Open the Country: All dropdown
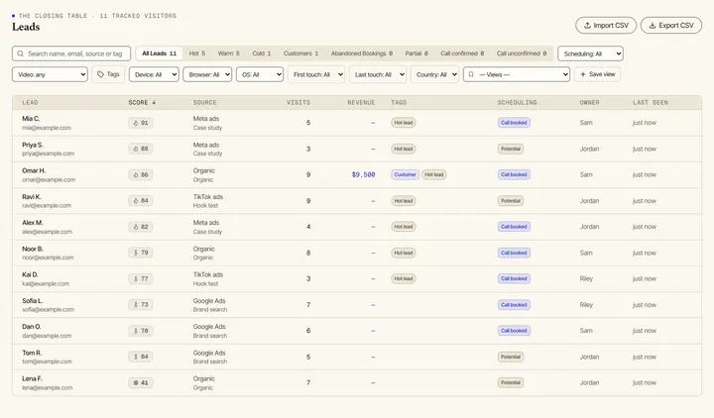The width and height of the screenshot is (714, 418). click(434, 74)
